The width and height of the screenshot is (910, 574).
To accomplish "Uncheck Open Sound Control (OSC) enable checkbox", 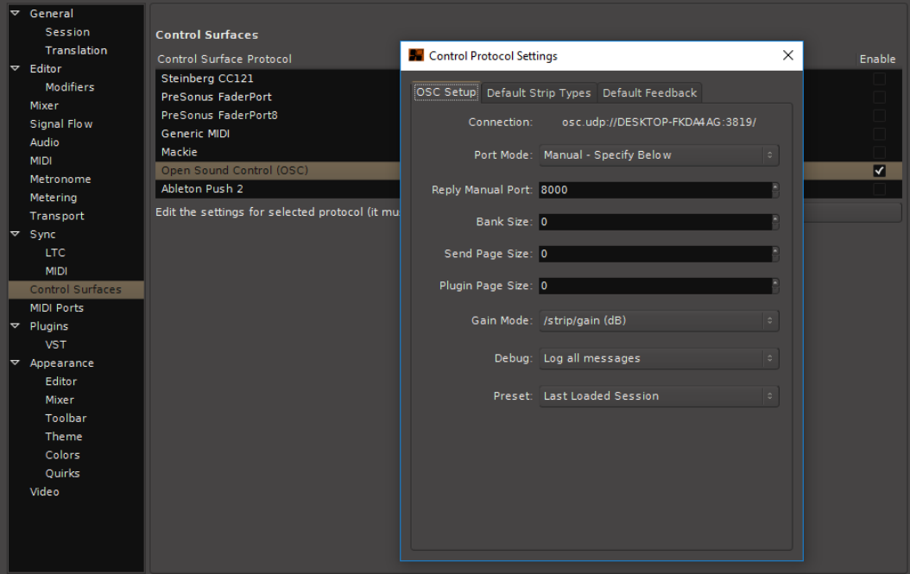I will click(879, 171).
